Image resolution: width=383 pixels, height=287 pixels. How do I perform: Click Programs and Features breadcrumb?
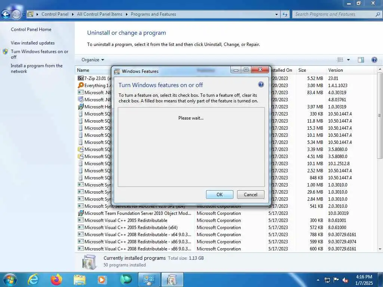(153, 14)
